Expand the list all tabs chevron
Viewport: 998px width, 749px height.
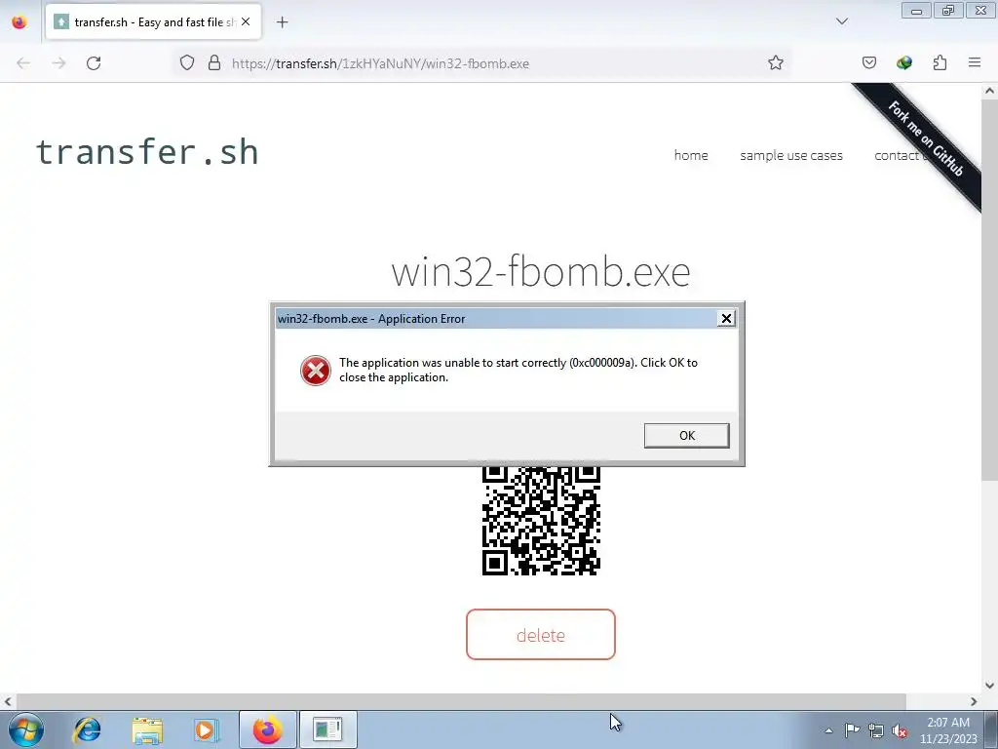[841, 21]
